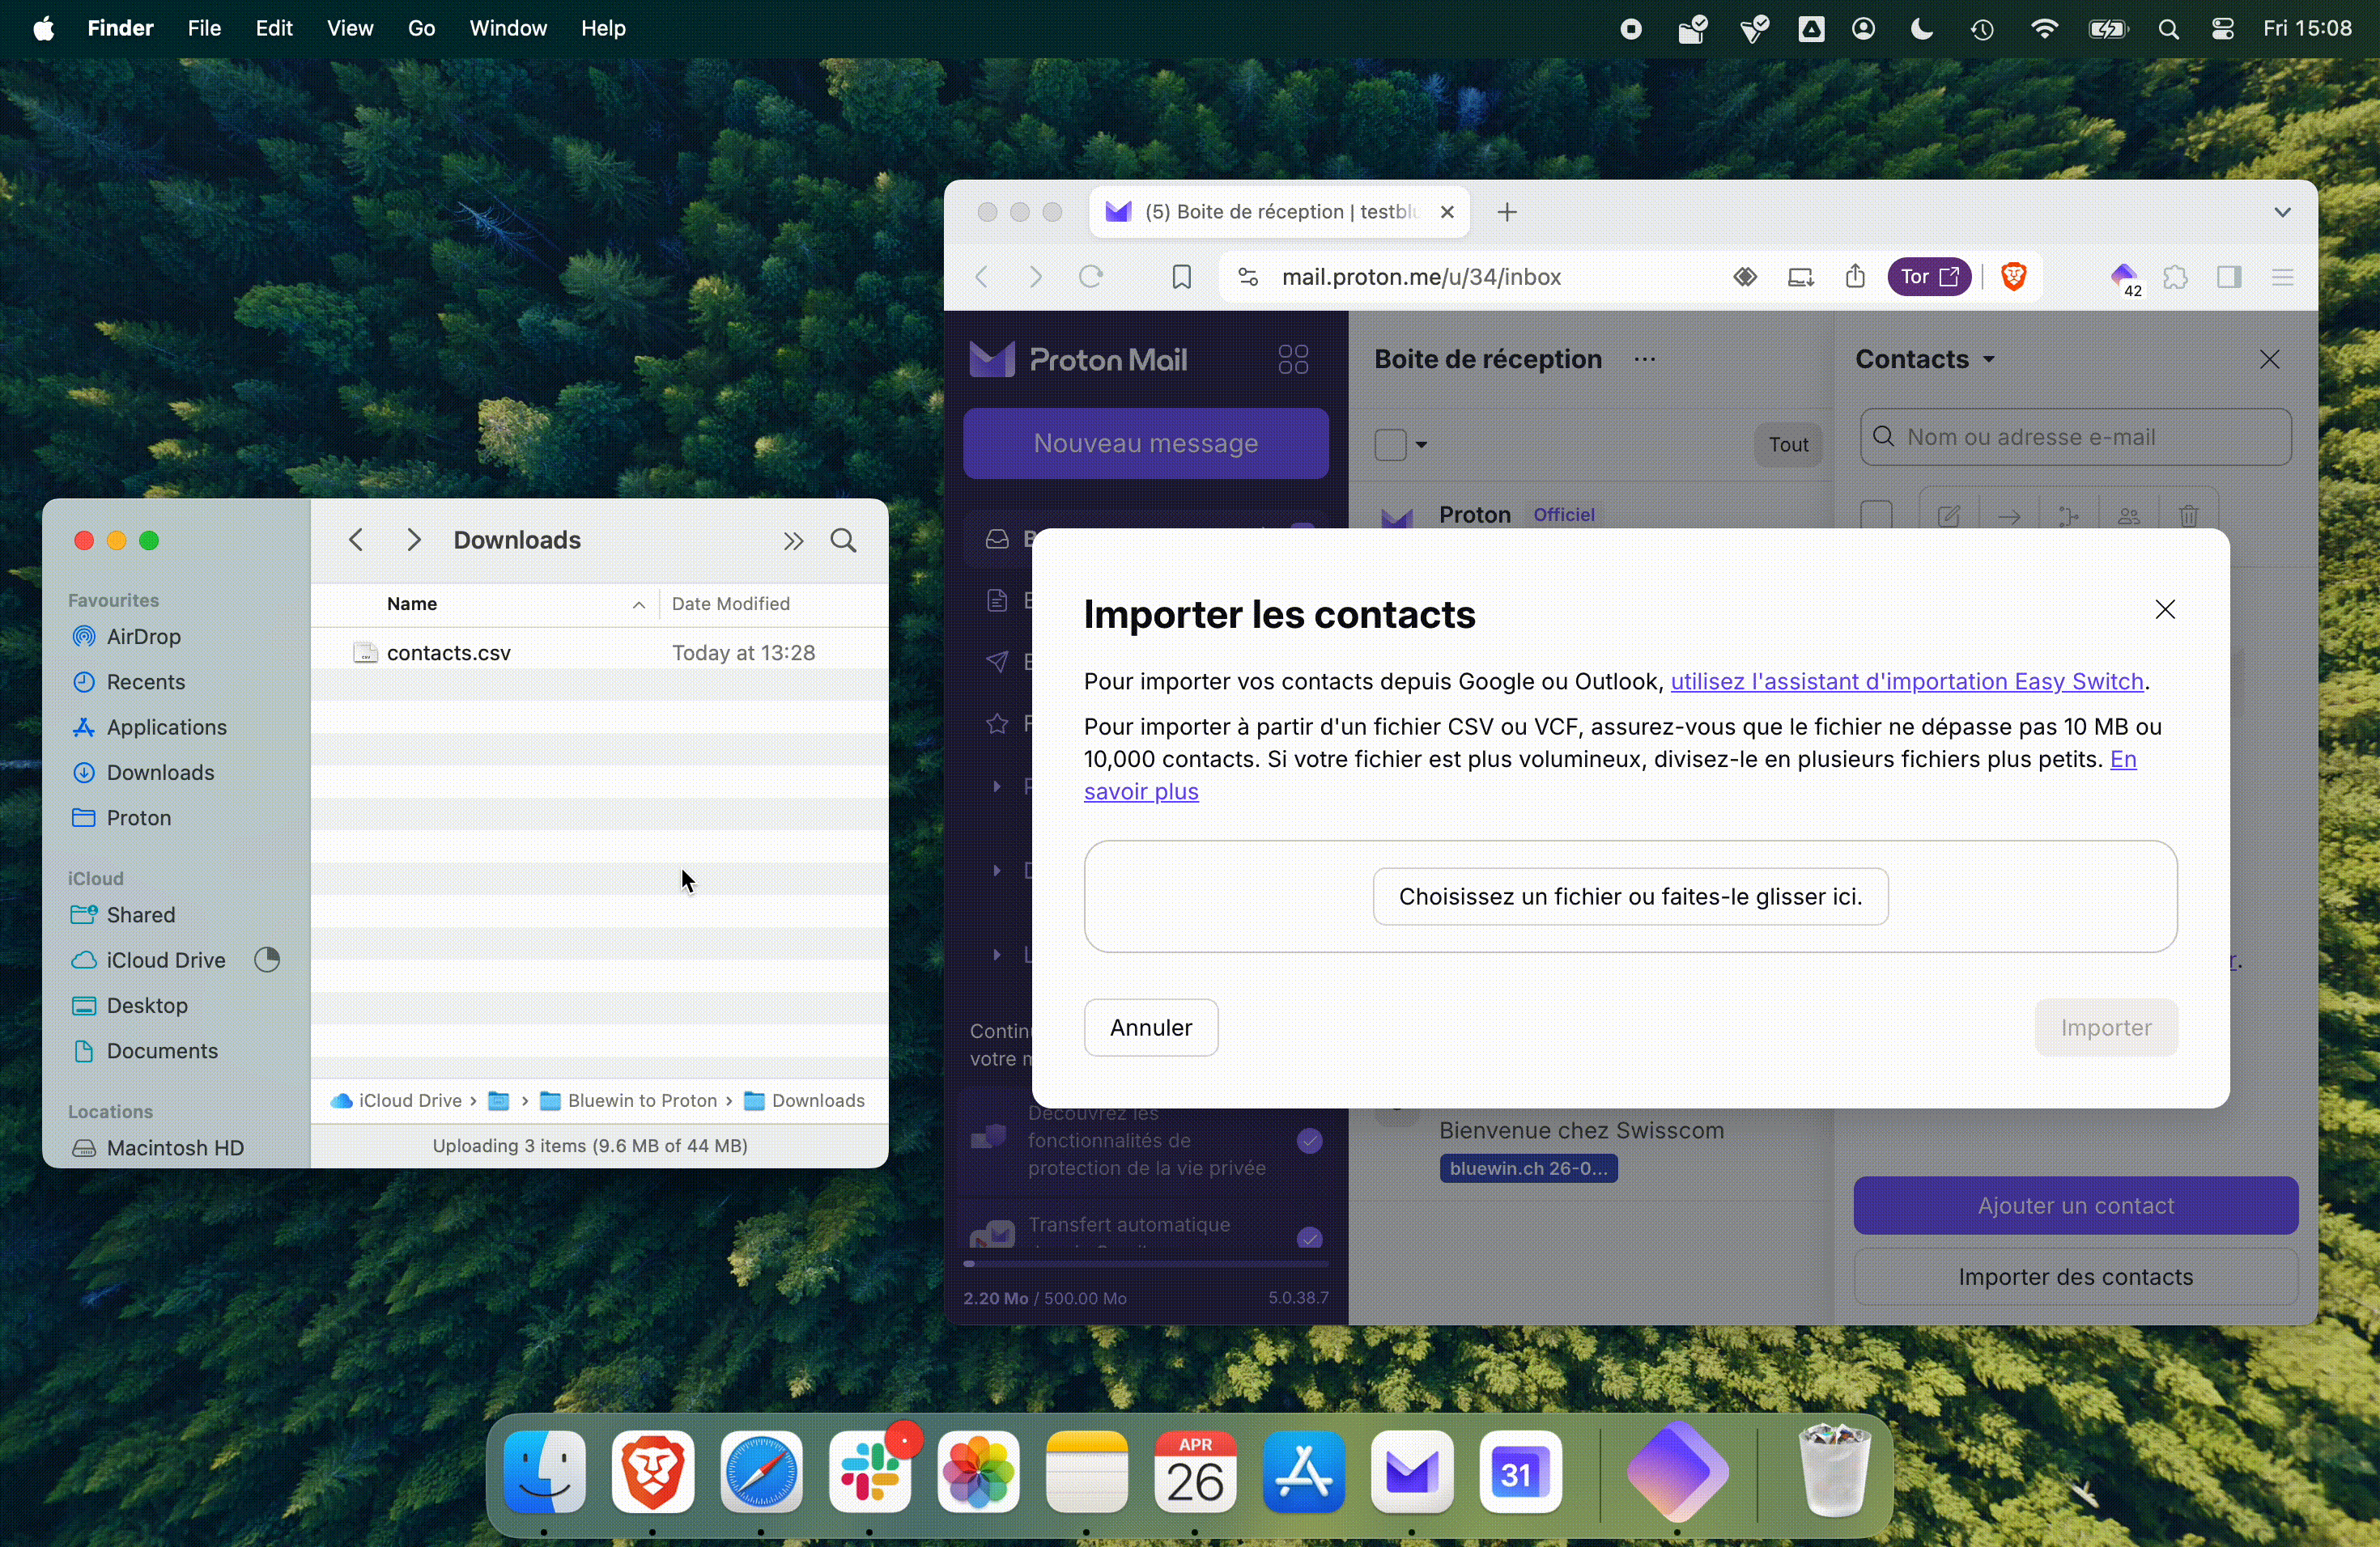Close the Importer les contacts dialog
The height and width of the screenshot is (1547, 2380).
click(2165, 609)
